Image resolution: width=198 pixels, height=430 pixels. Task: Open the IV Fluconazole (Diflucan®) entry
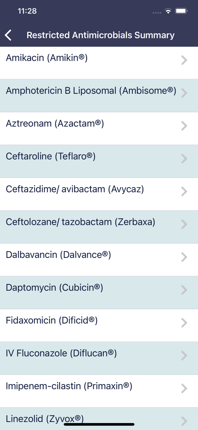[61, 353]
